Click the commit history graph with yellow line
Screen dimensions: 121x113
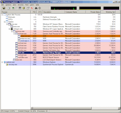pyautogui.click(x=90, y=8)
